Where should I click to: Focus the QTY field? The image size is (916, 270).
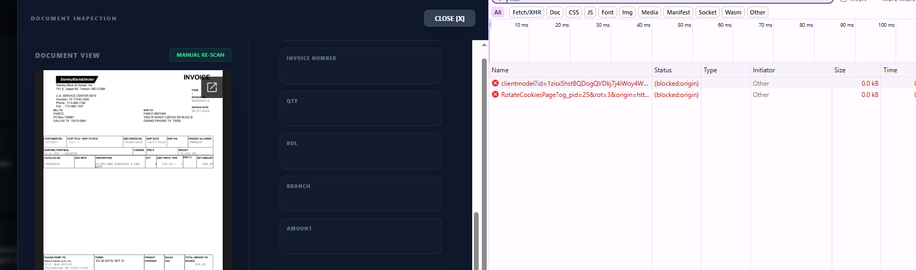[x=360, y=108]
